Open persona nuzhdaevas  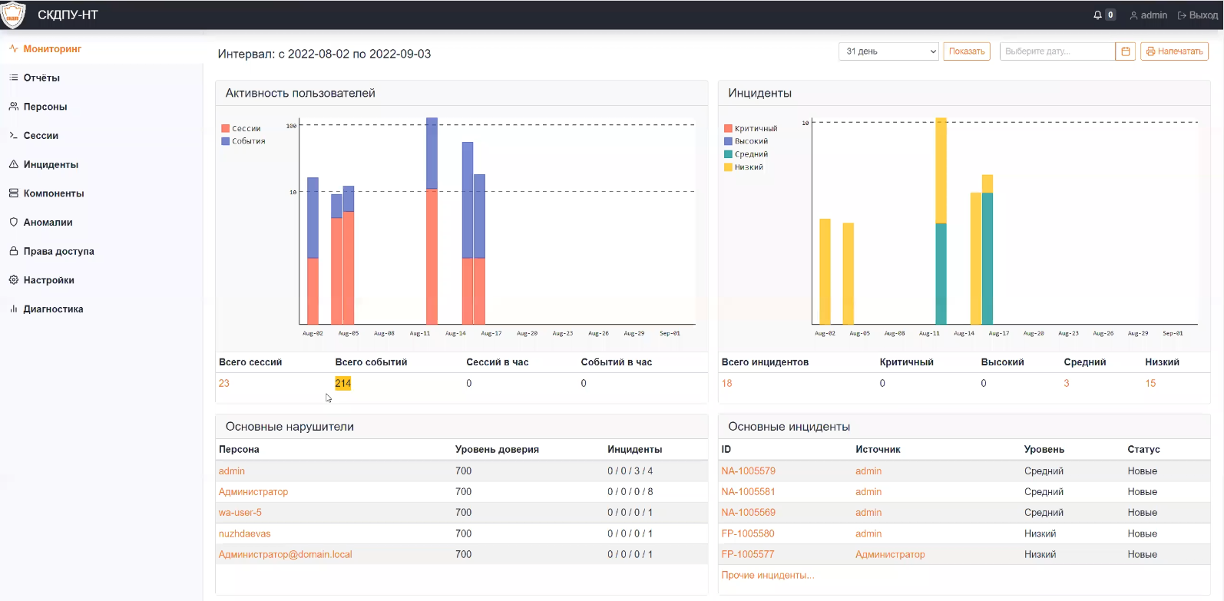245,533
